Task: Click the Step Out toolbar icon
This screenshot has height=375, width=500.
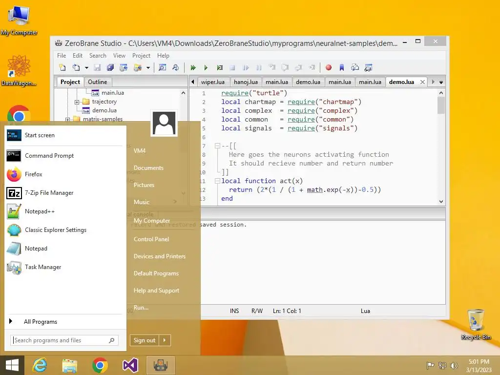Action: pyautogui.click(x=298, y=67)
